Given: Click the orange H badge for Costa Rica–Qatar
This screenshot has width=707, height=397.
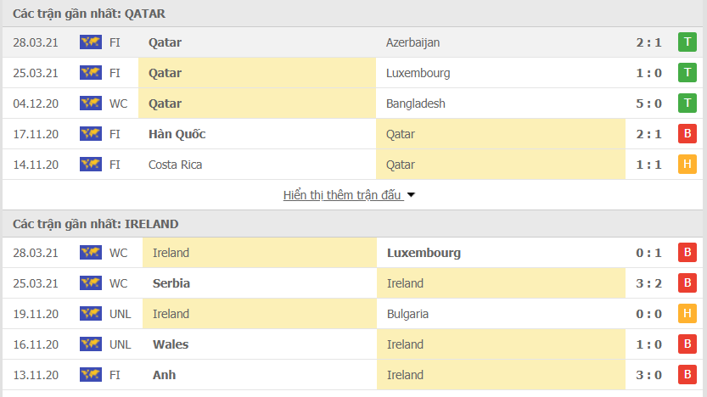Looking at the screenshot, I should pyautogui.click(x=687, y=165).
